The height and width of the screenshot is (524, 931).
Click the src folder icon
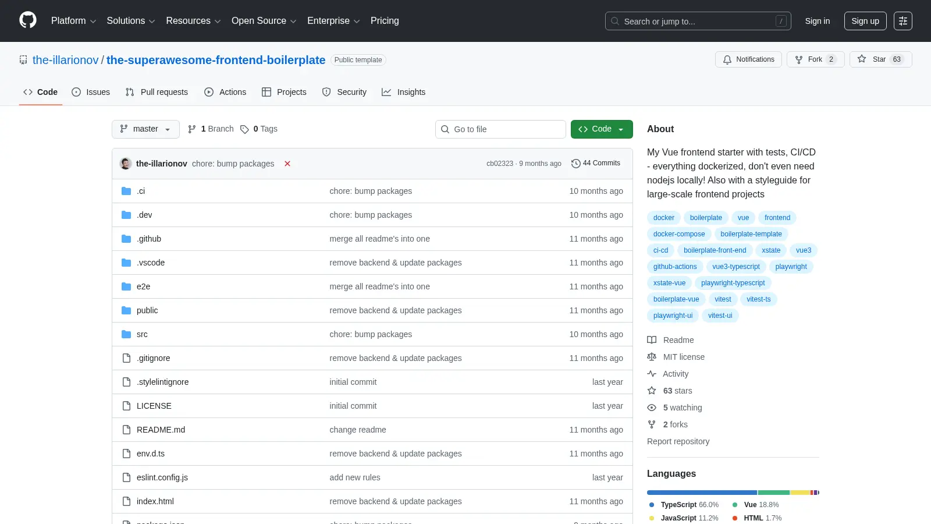[x=126, y=334]
